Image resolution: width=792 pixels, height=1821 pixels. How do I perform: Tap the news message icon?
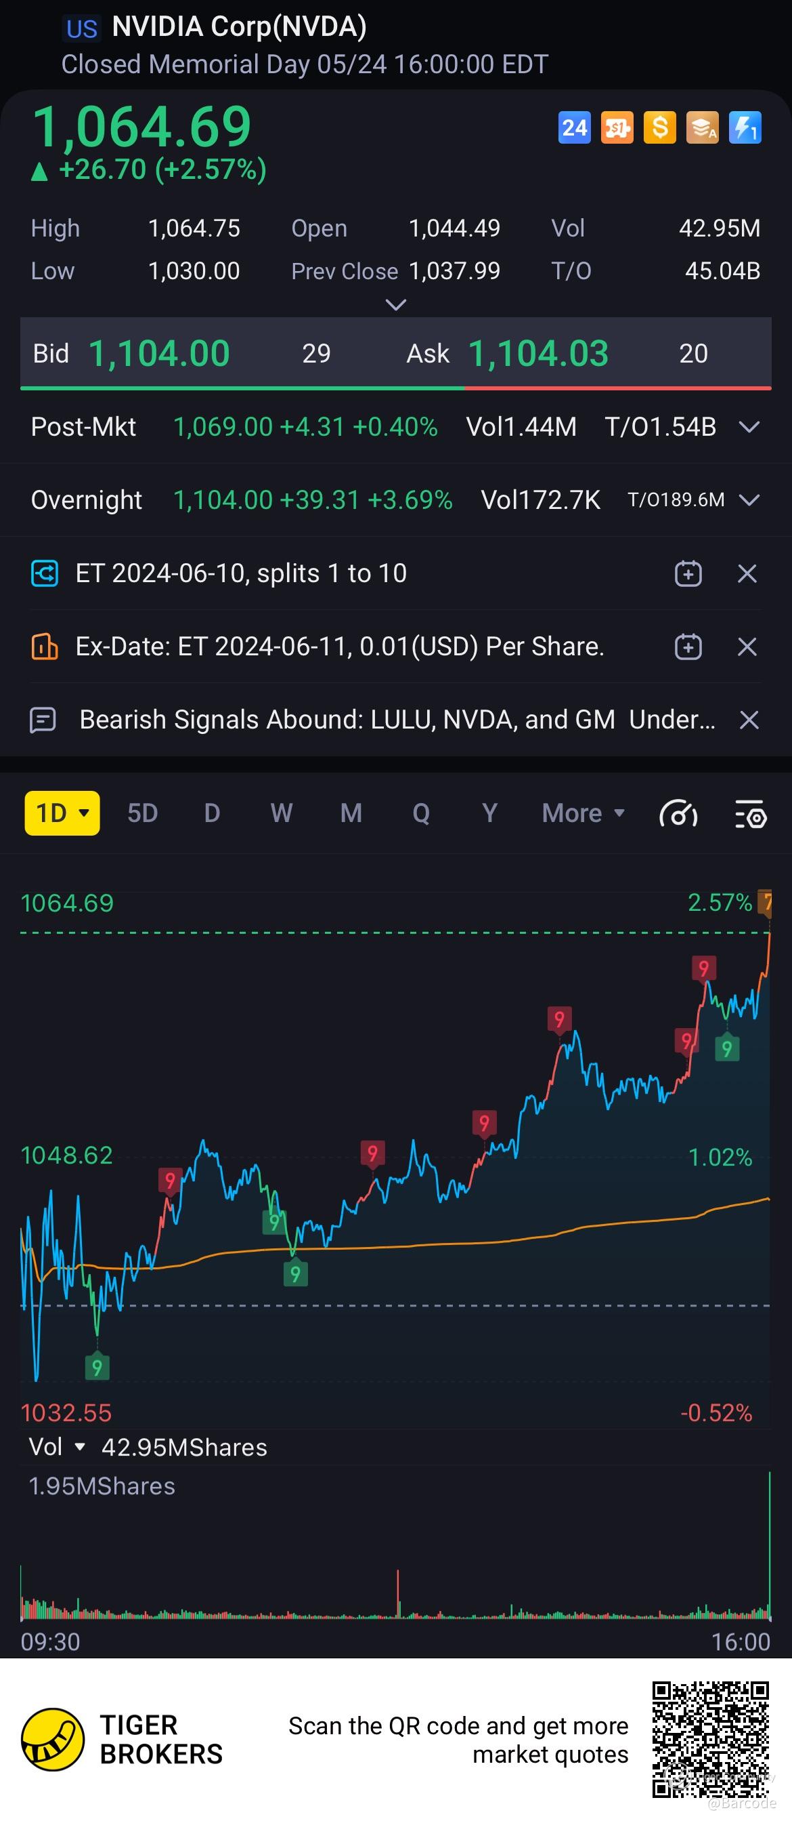(x=43, y=720)
